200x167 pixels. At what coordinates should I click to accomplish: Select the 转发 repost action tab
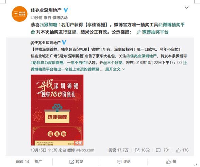click(x=76, y=162)
